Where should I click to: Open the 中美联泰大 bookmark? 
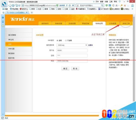pos(81,9)
